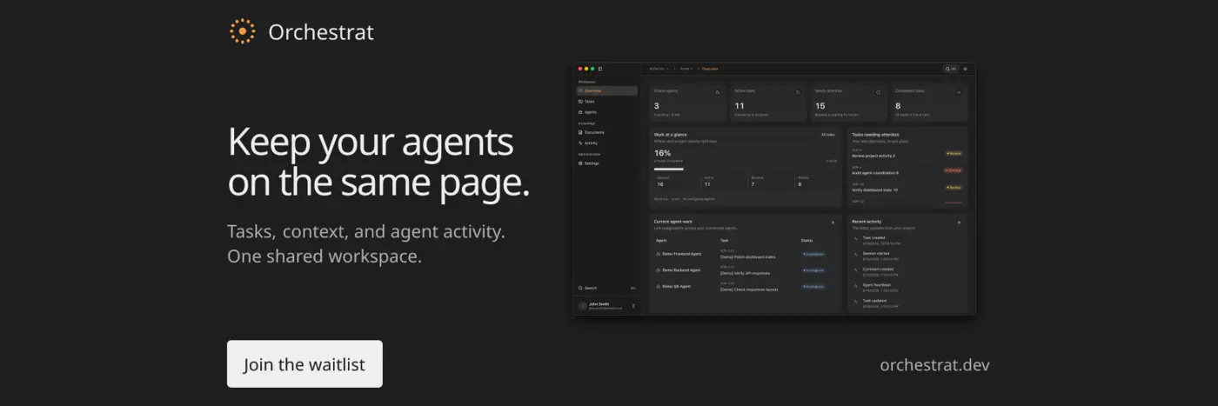This screenshot has height=406, width=1218.
Task: Open task Verify dashboard state 10
Action: 874,190
